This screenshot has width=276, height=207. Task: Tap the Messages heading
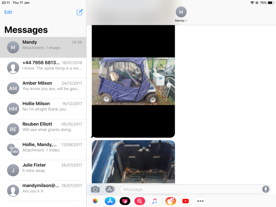[26, 30]
